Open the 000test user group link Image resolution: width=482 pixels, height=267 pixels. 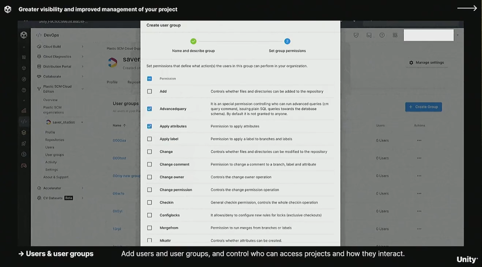(x=119, y=158)
